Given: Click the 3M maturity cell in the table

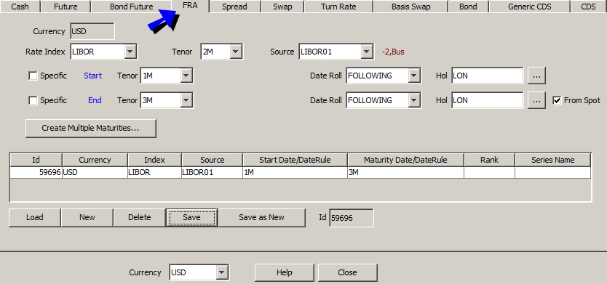Looking at the screenshot, I should (405, 172).
